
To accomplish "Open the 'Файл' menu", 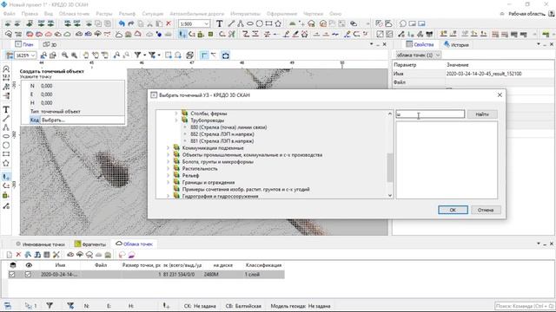I will click(x=9, y=14).
